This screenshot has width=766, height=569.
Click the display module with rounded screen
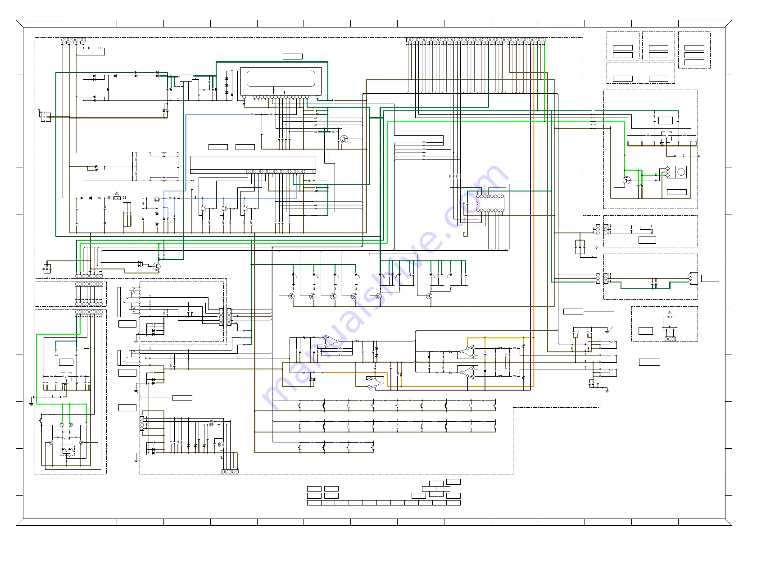pyautogui.click(x=281, y=82)
